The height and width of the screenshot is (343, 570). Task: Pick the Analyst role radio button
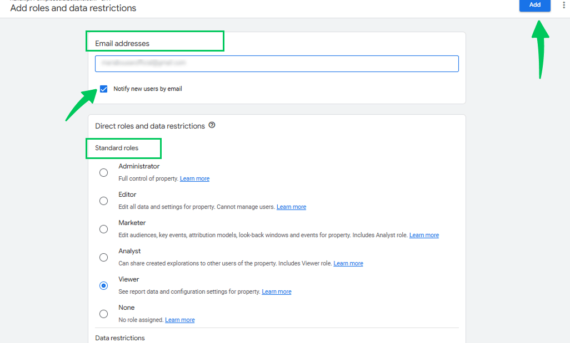pos(103,258)
